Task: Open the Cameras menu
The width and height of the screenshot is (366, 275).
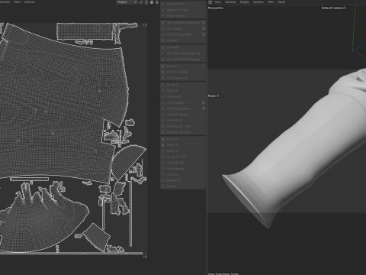Action: coord(230,2)
